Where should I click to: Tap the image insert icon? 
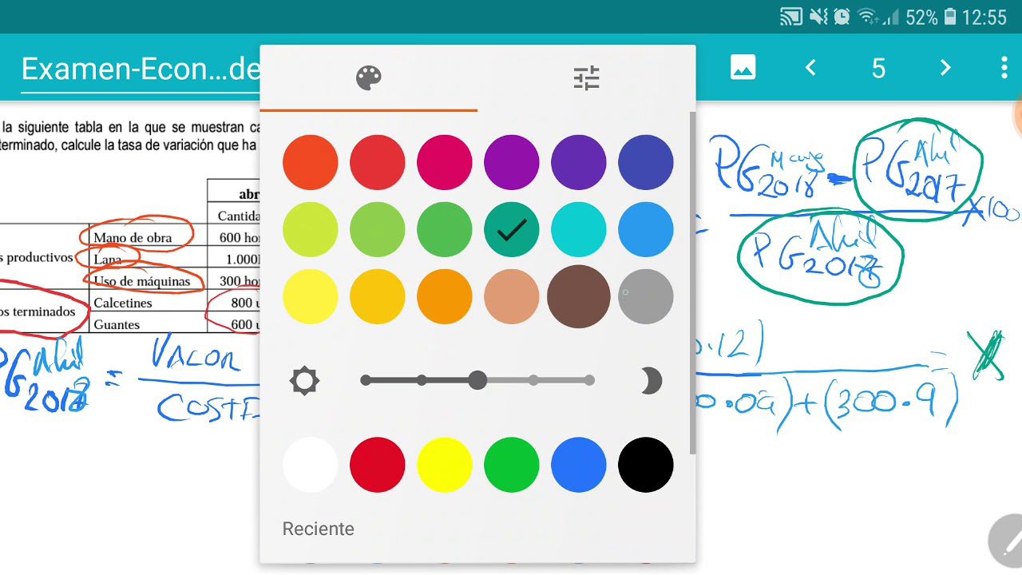coord(743,68)
